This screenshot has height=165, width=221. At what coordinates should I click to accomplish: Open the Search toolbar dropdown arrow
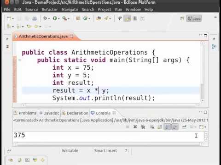point(110,19)
